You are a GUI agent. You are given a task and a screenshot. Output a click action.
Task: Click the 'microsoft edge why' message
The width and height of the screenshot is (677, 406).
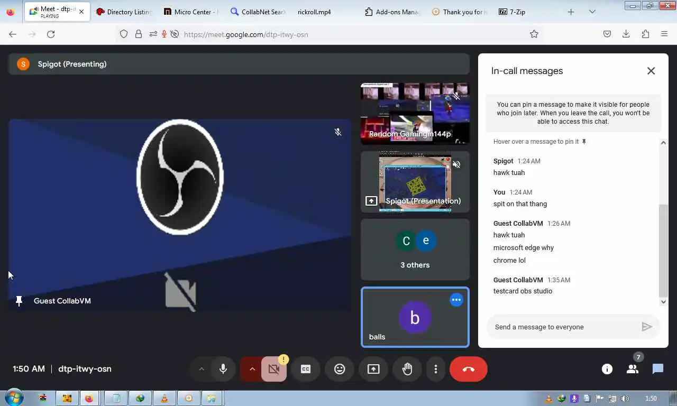524,247
